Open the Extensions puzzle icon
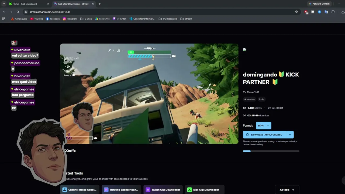The width and height of the screenshot is (345, 194). pyautogui.click(x=333, y=12)
